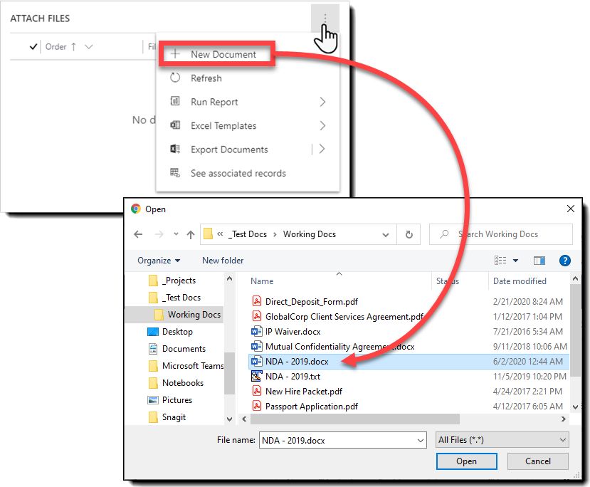Click the PDF icon of New Hire Packet.pdf
The image size is (590, 487).
pyautogui.click(x=257, y=391)
